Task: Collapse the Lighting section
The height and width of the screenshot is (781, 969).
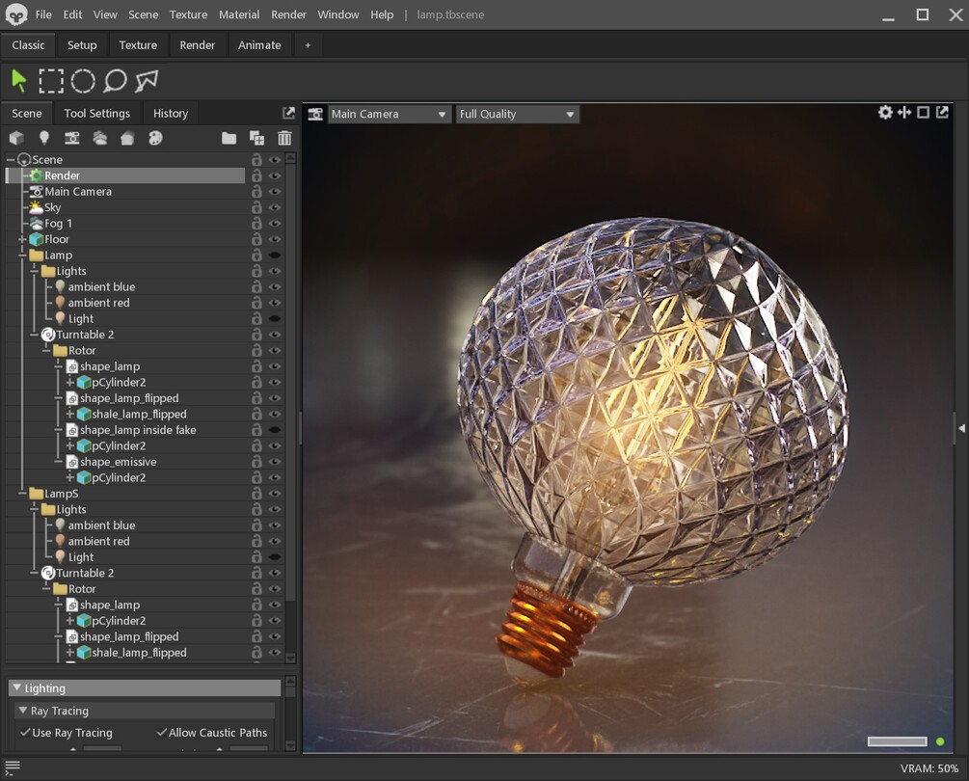Action: [x=17, y=687]
